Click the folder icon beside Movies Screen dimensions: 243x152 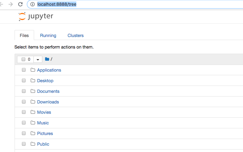[x=33, y=112]
